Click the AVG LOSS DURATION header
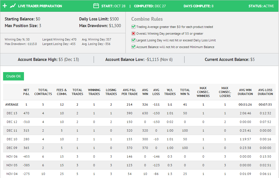This screenshot has height=178, width=279. (x=265, y=92)
